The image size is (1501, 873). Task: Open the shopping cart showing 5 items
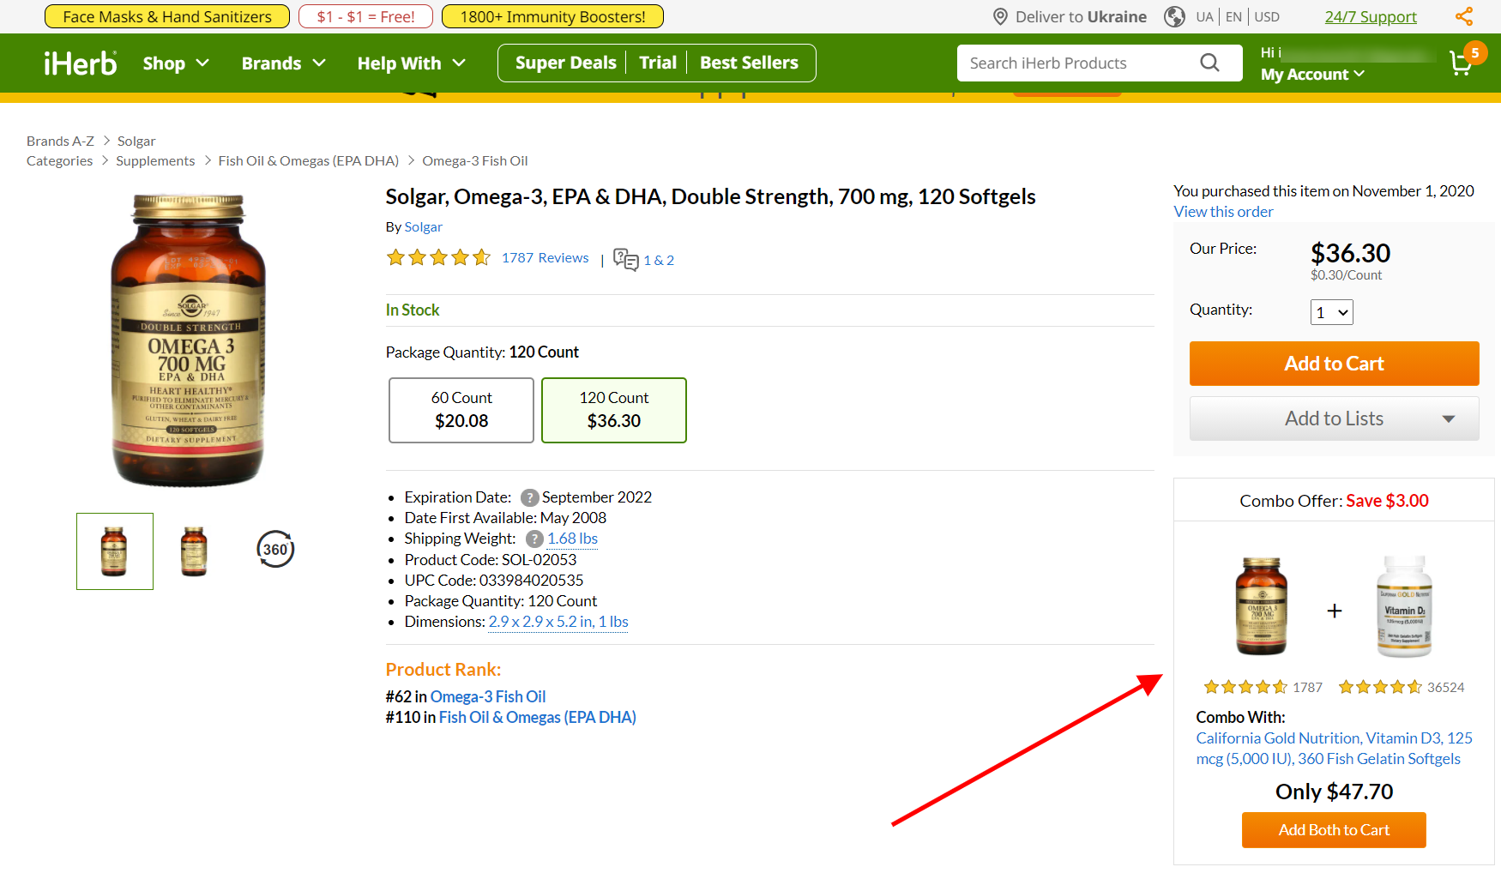[1462, 63]
